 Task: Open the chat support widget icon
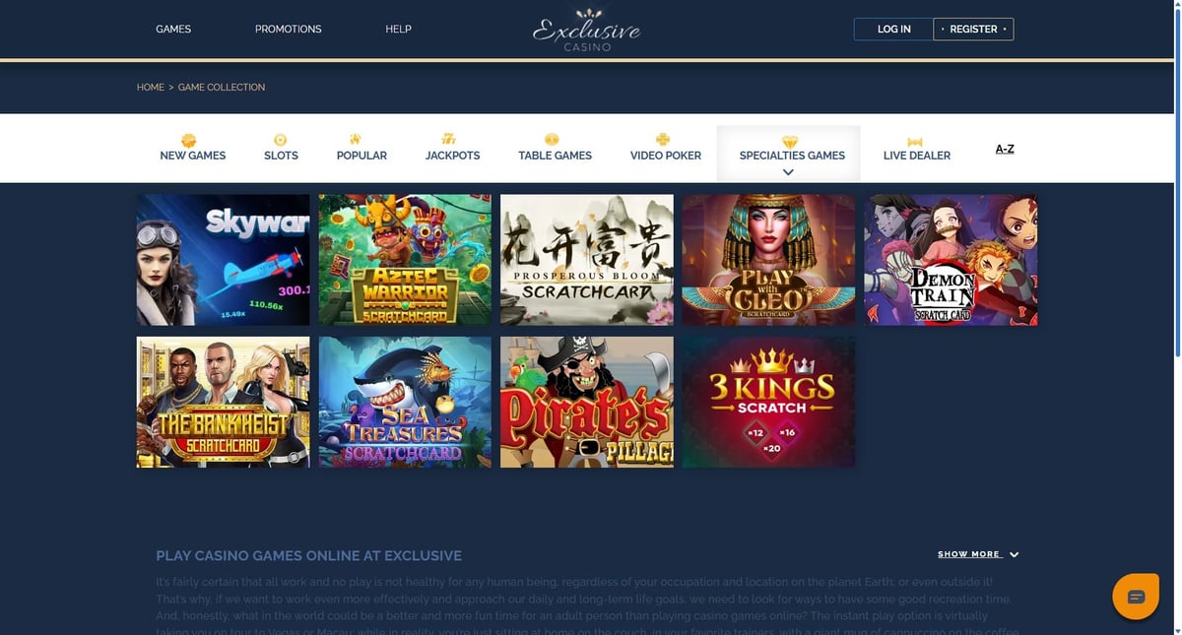1135,597
